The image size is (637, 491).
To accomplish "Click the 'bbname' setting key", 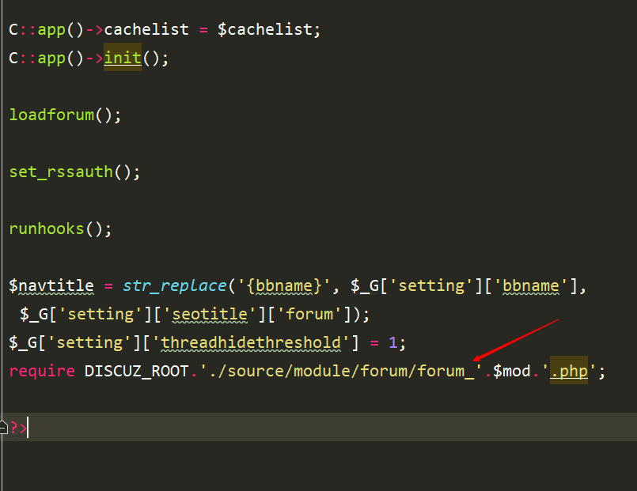I will point(530,285).
